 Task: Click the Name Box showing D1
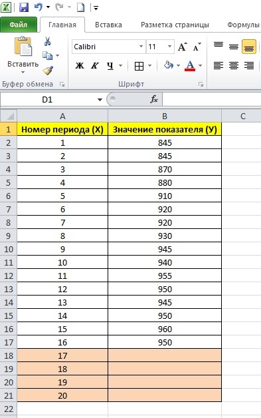pos(47,100)
